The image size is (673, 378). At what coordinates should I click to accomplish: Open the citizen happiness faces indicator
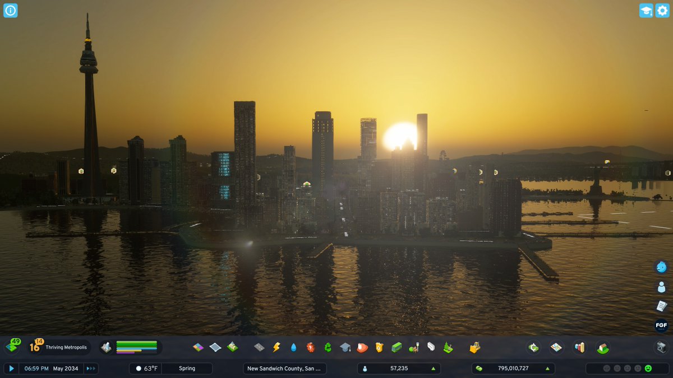tap(627, 368)
